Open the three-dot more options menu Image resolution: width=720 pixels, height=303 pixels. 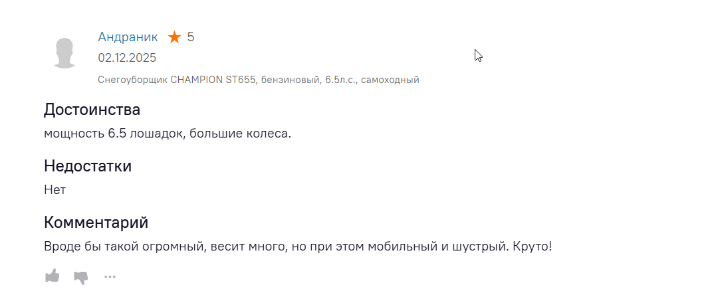[x=110, y=277]
